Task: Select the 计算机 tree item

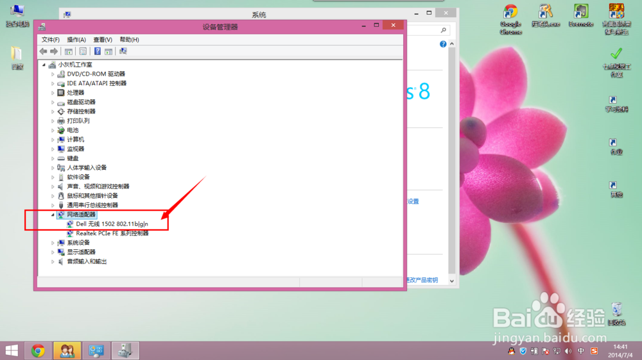Action: 75,140
